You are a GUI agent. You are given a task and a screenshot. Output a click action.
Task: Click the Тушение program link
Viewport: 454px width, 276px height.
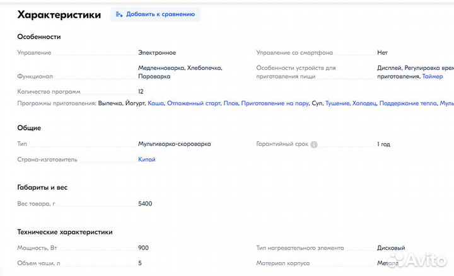(x=337, y=103)
